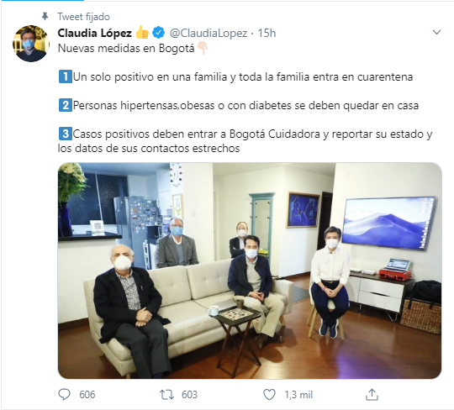Screen dimensions: 454x410
Task: Expand the tweet options chevron menu
Action: click(436, 32)
